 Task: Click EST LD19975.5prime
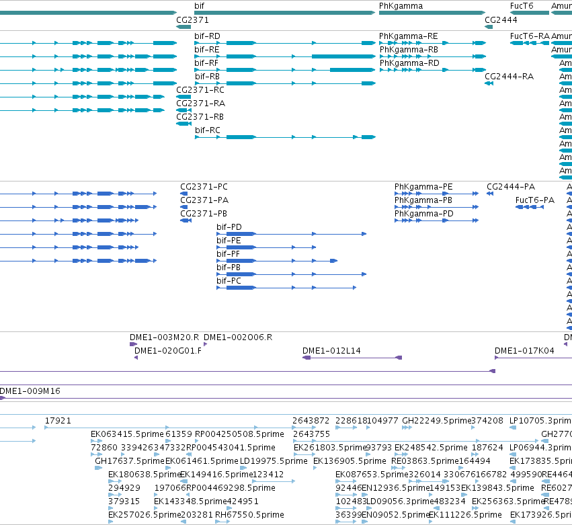pos(243,468)
